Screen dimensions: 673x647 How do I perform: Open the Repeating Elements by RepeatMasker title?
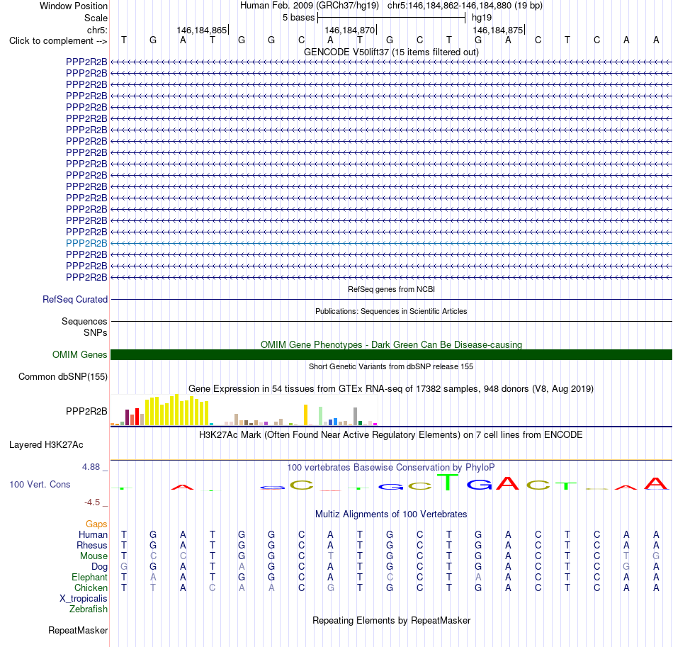tap(391, 620)
